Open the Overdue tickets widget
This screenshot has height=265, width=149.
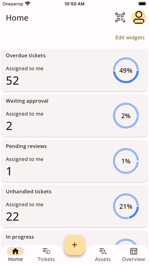pyautogui.click(x=74, y=70)
